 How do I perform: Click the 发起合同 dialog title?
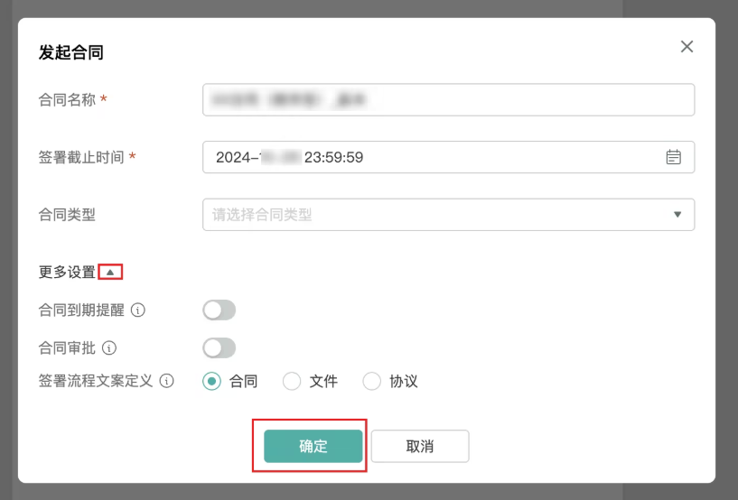coord(71,52)
